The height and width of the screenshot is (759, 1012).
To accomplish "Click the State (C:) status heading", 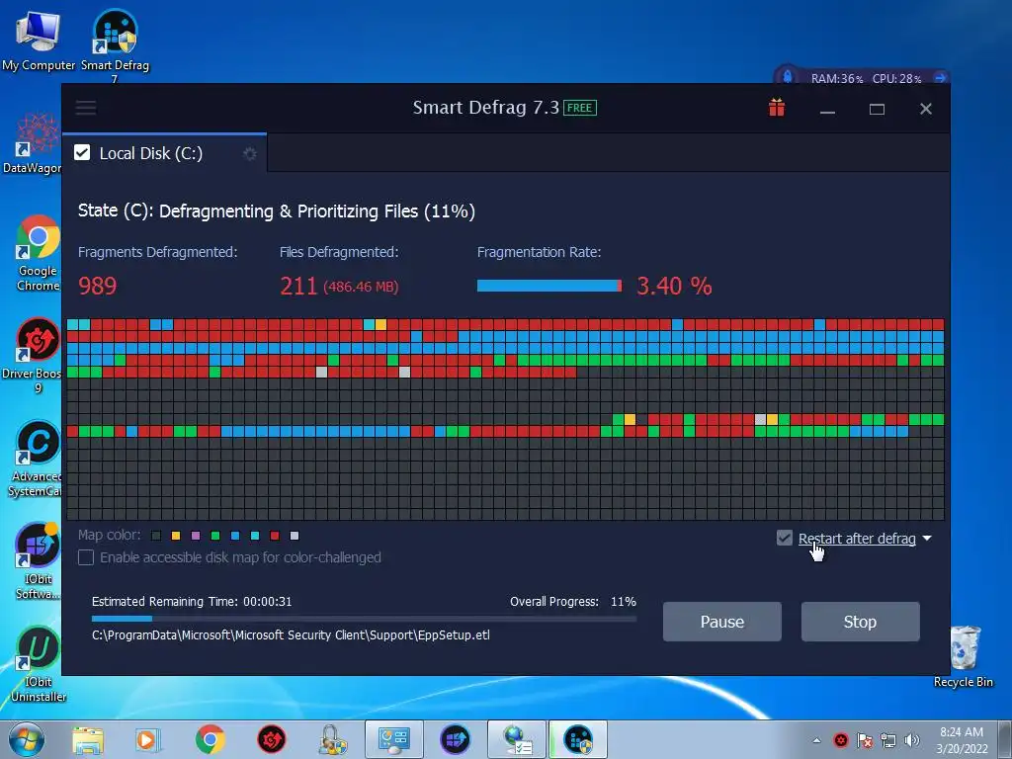I will tap(277, 211).
